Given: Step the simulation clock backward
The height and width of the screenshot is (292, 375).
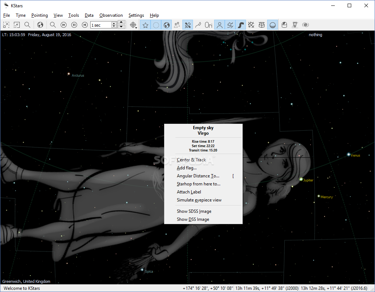Looking at the screenshot, I should pyautogui.click(x=64, y=25).
